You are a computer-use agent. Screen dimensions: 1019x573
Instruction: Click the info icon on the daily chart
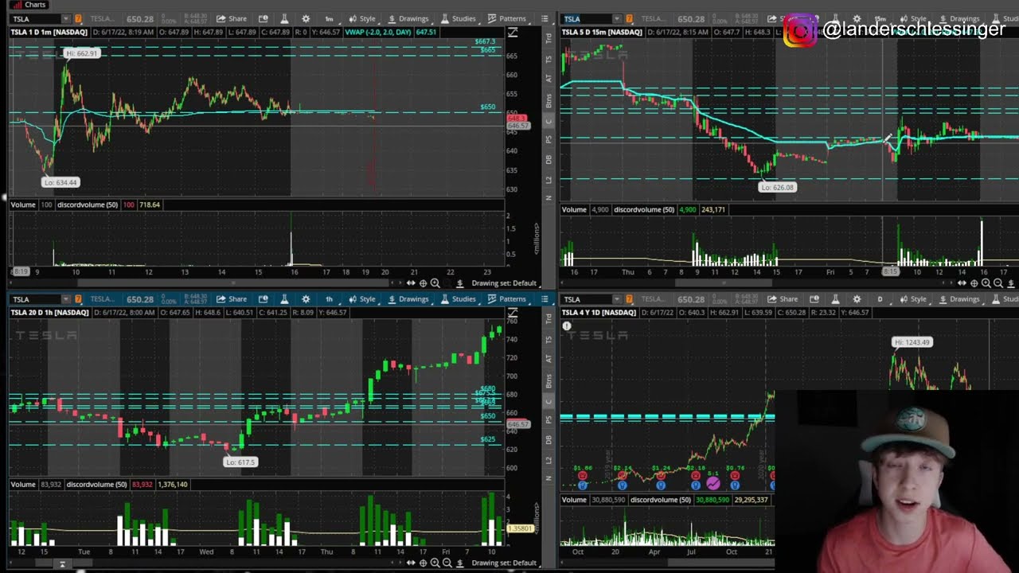pyautogui.click(x=567, y=326)
